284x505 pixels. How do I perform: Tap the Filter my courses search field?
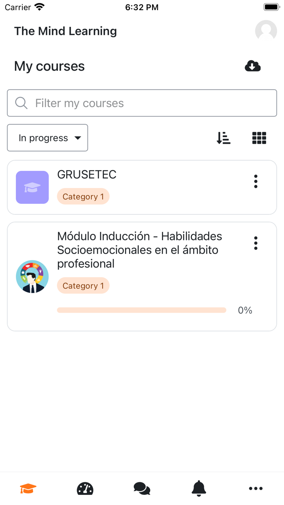point(142,103)
